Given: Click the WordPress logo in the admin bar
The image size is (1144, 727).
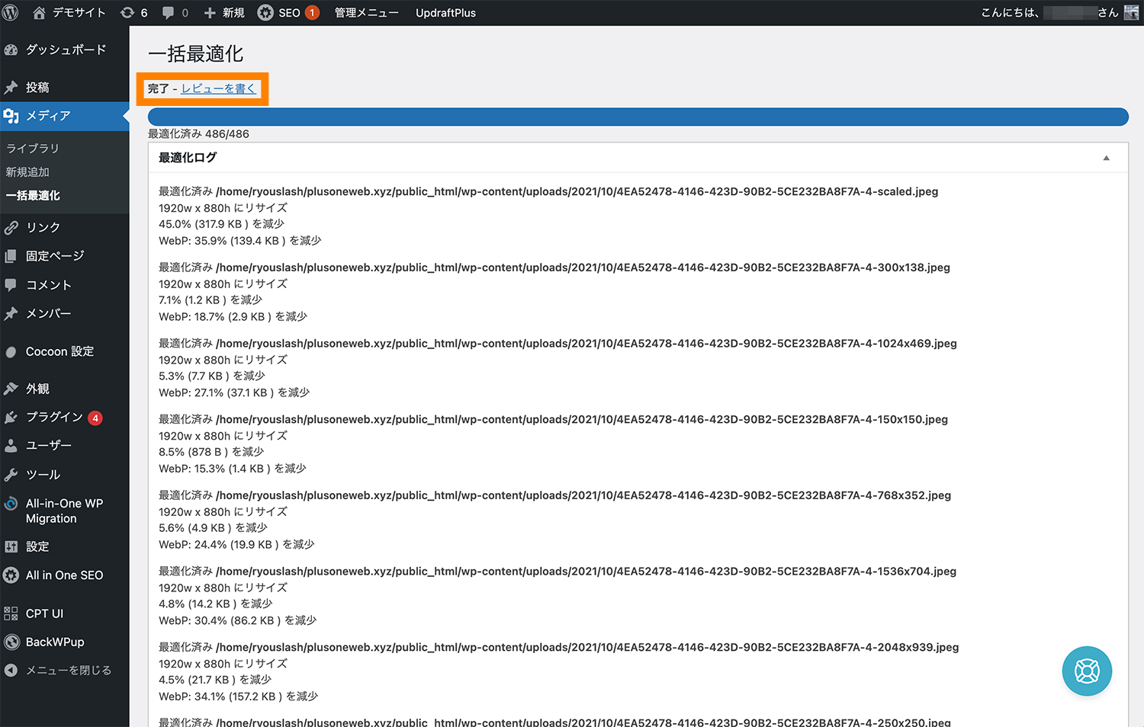Looking at the screenshot, I should pyautogui.click(x=10, y=12).
